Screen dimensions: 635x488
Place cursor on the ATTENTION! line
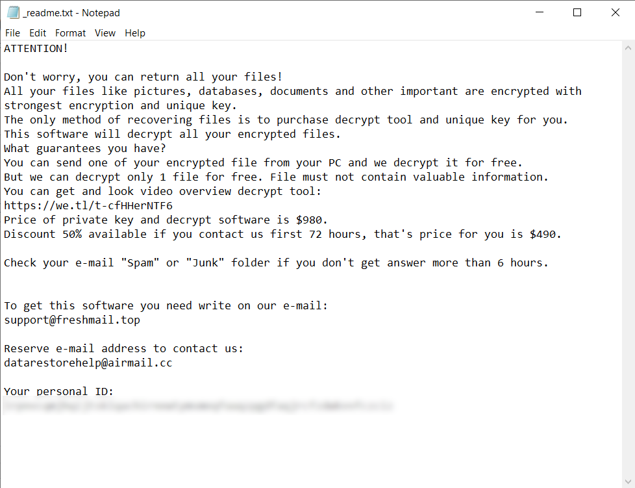point(36,48)
